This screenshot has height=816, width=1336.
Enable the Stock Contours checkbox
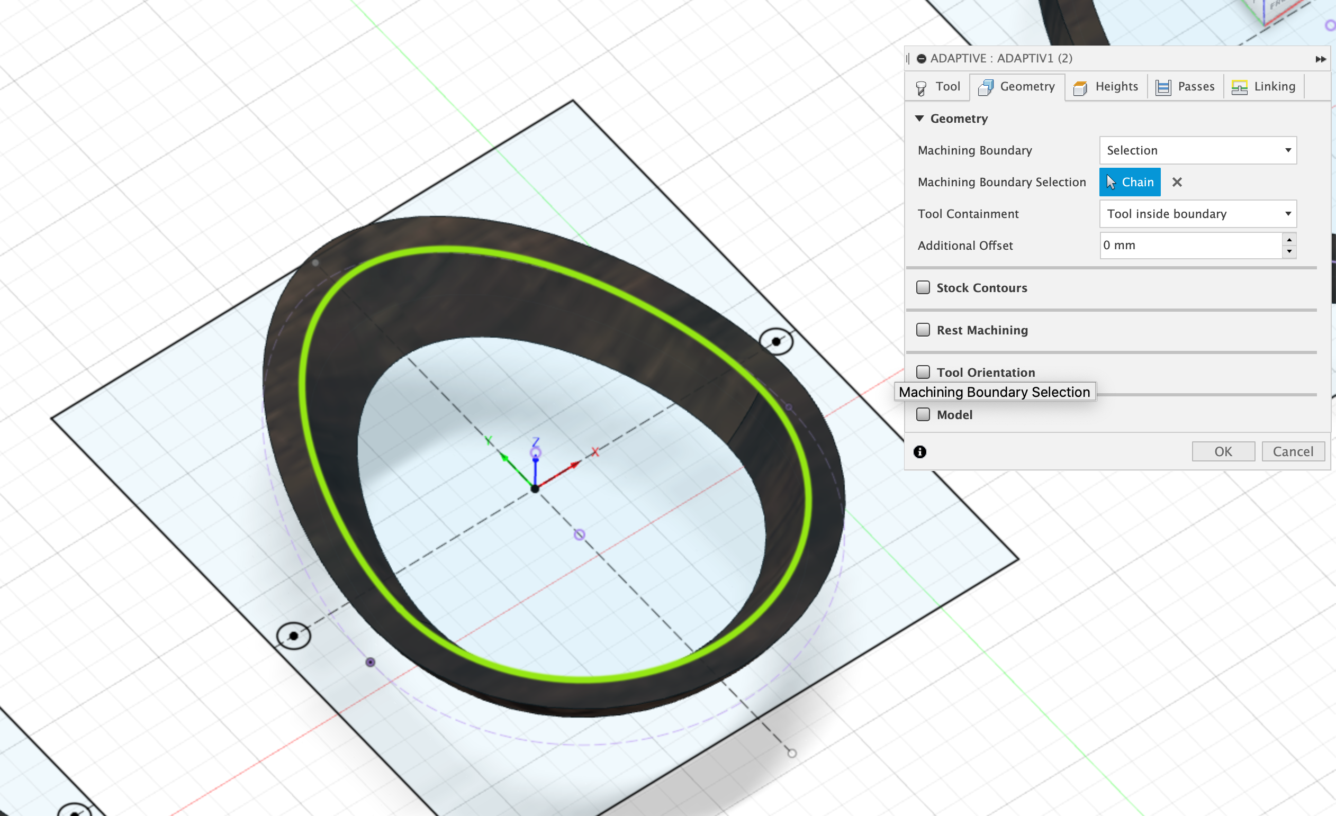[923, 287]
